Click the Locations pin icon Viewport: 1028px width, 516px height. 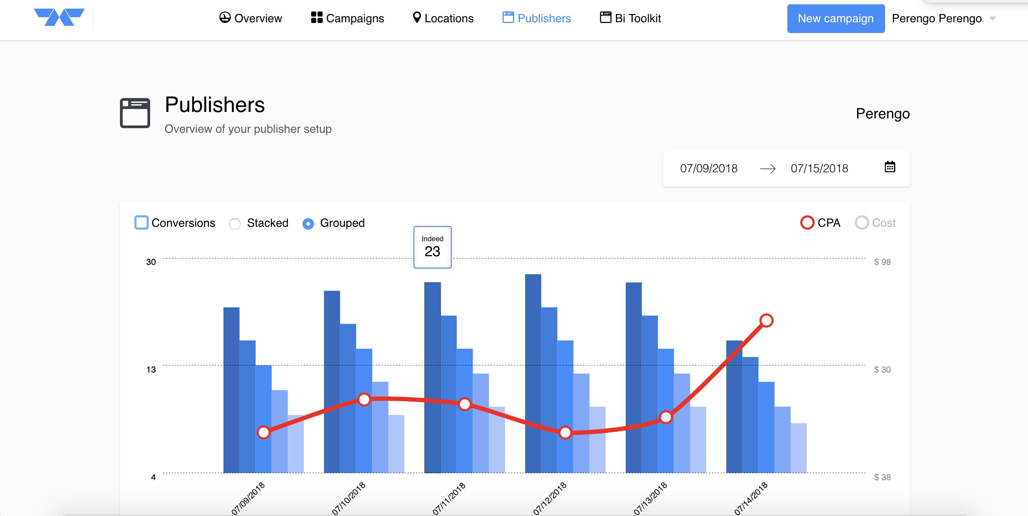point(417,18)
